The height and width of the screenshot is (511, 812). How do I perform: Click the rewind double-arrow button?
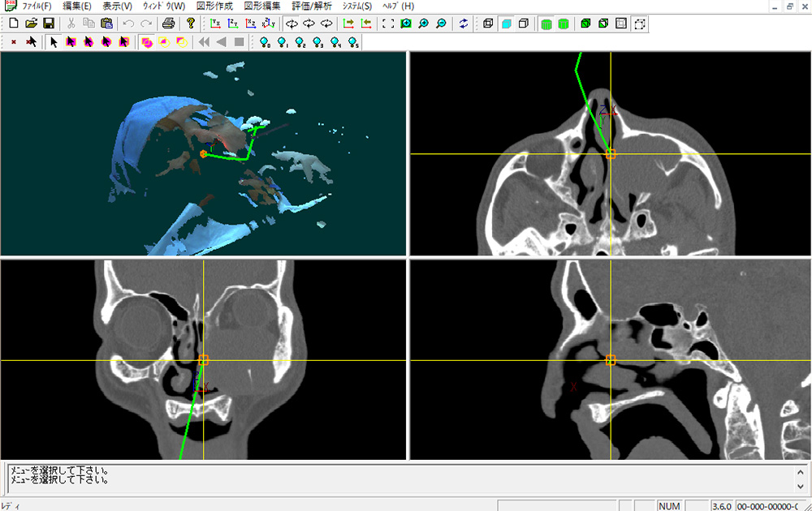(x=204, y=42)
